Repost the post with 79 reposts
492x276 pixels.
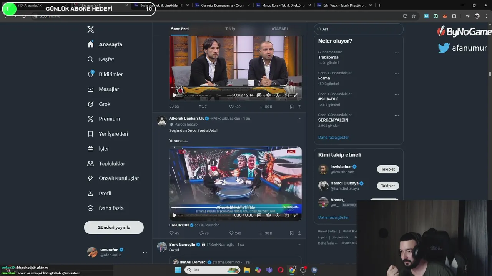point(204,233)
